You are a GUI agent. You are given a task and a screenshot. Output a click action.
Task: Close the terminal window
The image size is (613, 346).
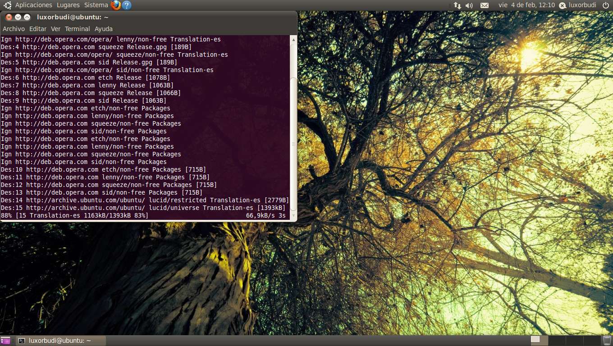coord(9,17)
